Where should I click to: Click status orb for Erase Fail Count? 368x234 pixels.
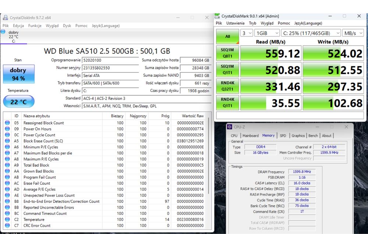(x=7, y=183)
